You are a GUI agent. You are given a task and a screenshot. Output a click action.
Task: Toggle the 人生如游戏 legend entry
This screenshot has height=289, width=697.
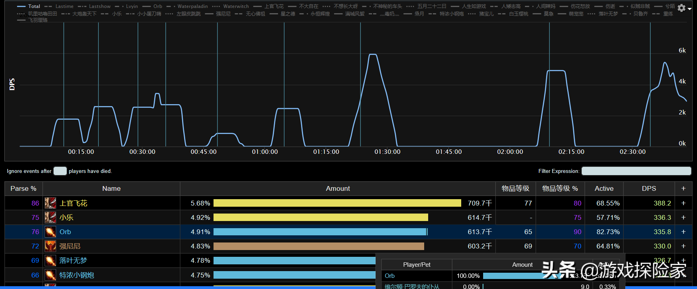tap(468, 6)
